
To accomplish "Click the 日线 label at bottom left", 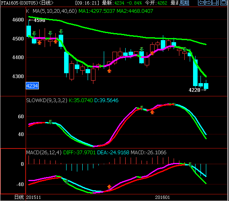I will tap(19, 197).
